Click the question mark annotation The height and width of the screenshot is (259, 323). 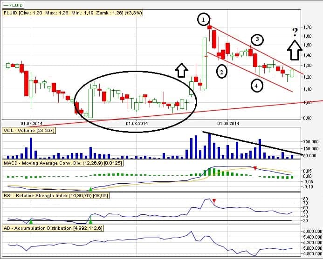(295, 32)
